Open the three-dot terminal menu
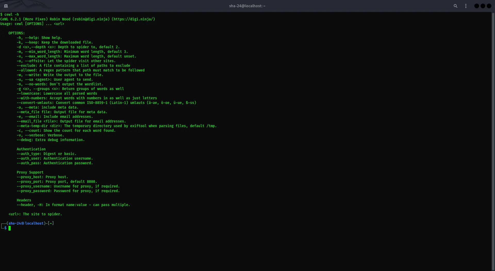 pos(466,6)
